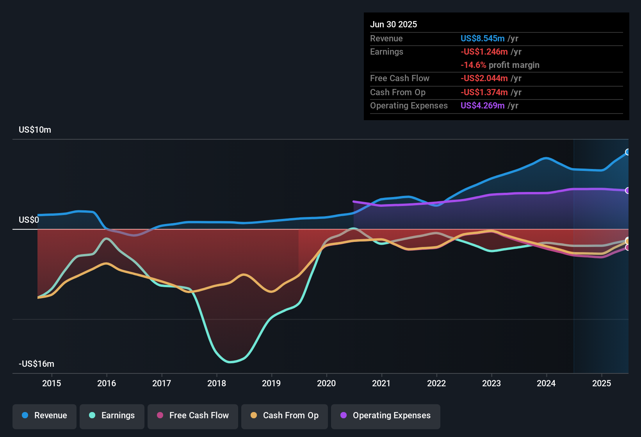Toggle visibility of the Revenue series

tap(44, 416)
